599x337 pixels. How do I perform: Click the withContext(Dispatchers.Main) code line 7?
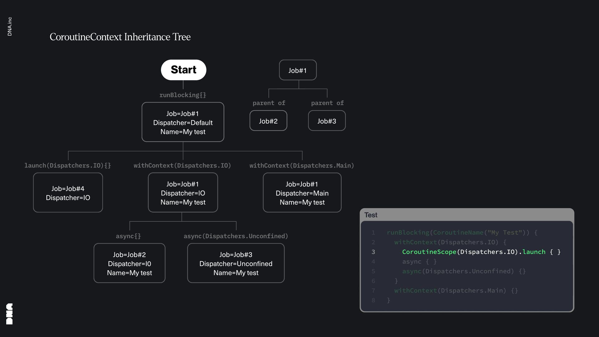click(456, 291)
